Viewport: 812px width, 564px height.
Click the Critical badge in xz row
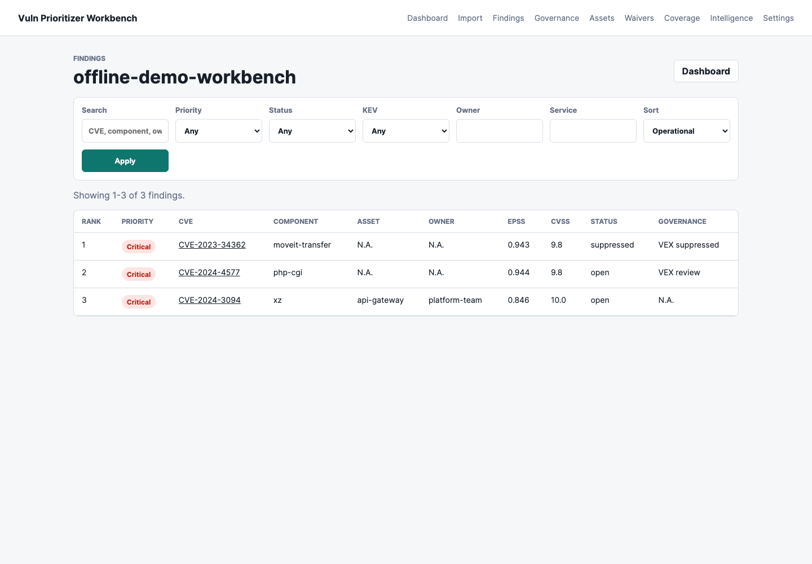point(139,302)
